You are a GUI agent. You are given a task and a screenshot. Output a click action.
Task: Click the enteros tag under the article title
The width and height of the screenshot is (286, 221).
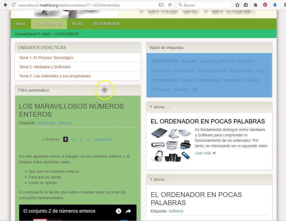[64, 123]
